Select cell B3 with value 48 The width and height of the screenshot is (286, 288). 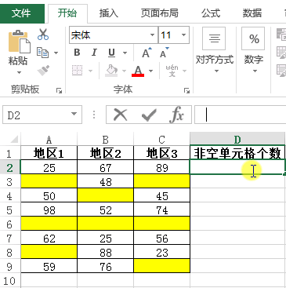pos(106,181)
